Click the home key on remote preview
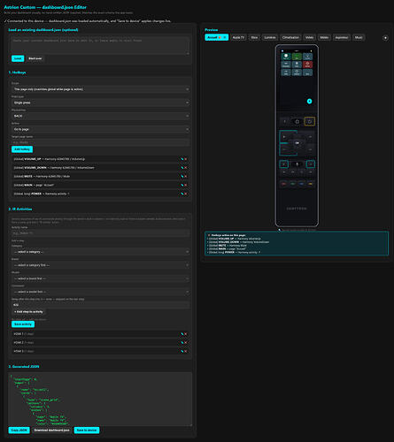The width and height of the screenshot is (394, 442). tap(297, 121)
